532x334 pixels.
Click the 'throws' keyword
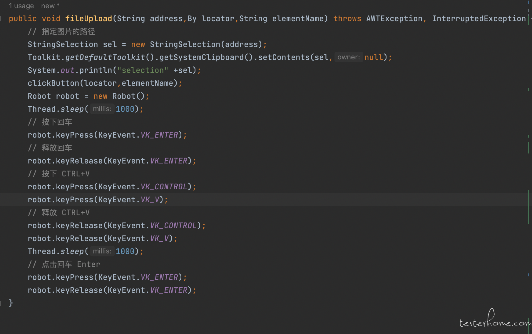(347, 19)
